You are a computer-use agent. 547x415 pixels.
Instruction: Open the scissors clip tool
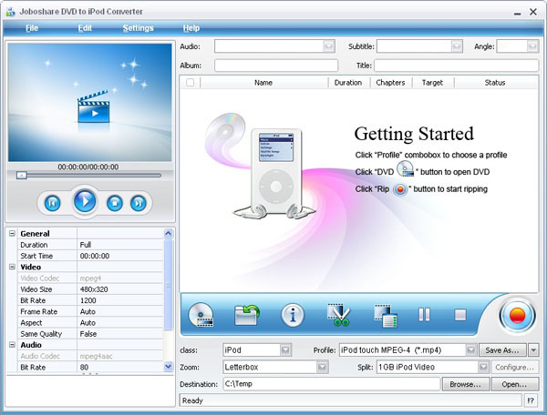(338, 315)
